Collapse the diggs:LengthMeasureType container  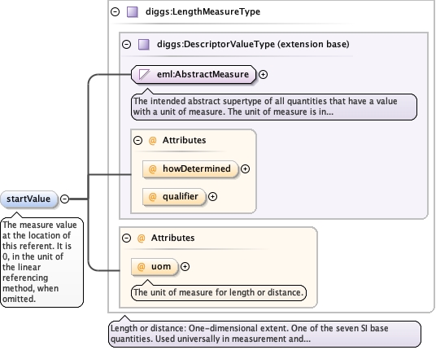pos(115,11)
